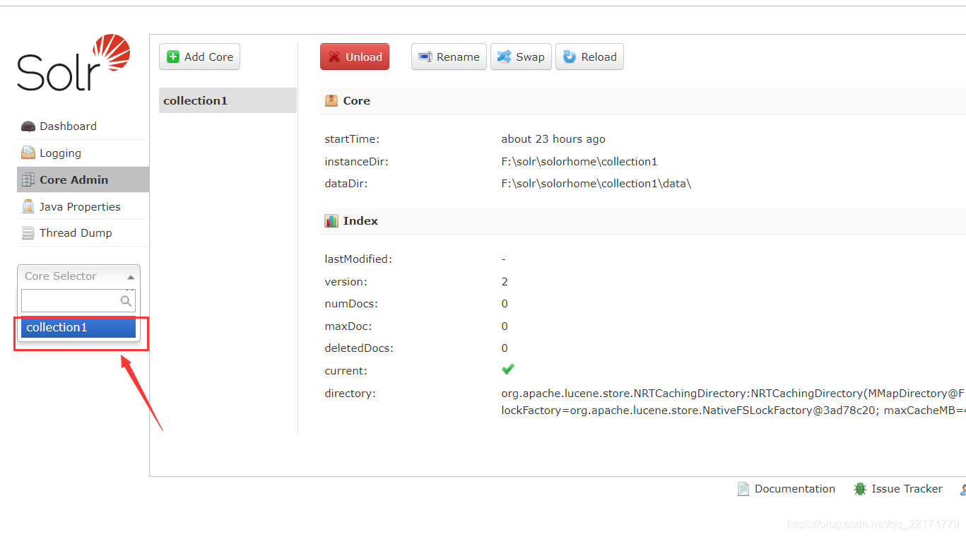Screen dimensions: 966x537
Task: Click the 'about 23 hours ago' value
Action: click(x=553, y=139)
